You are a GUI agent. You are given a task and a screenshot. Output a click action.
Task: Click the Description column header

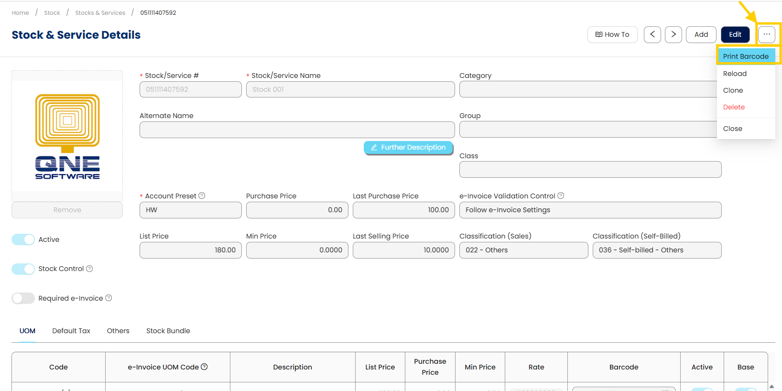pyautogui.click(x=293, y=367)
